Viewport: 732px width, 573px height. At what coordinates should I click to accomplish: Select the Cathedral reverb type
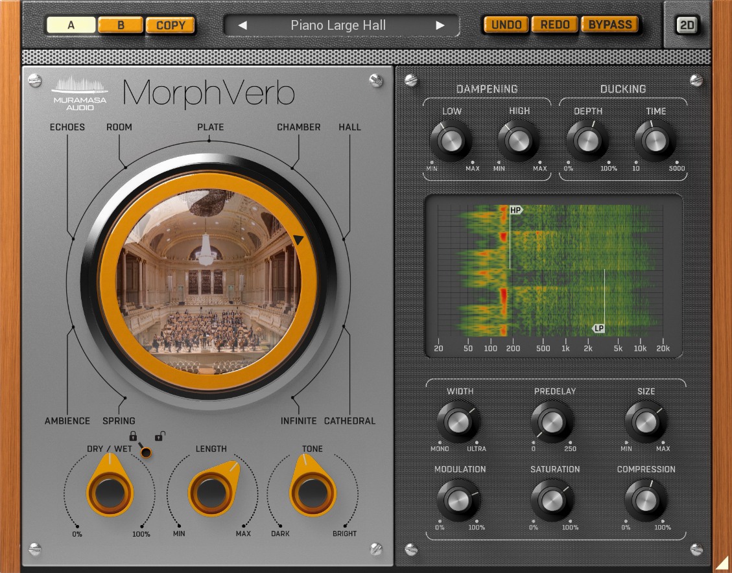(x=351, y=420)
